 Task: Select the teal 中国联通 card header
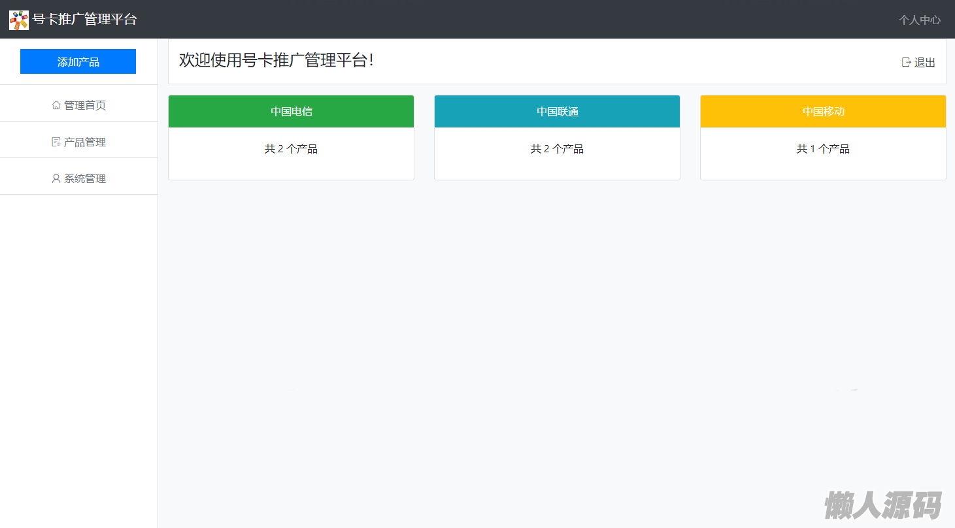[x=557, y=112]
